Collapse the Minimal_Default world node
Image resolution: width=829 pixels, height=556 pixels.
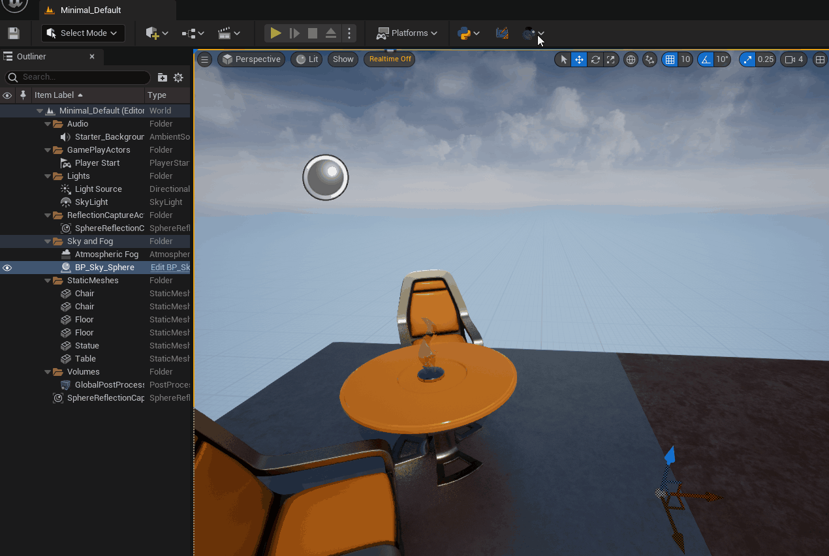click(40, 111)
